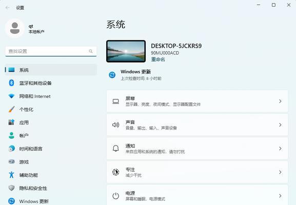
Task: Click the 系统 monitor icon in the sidebar
Action: point(11,70)
